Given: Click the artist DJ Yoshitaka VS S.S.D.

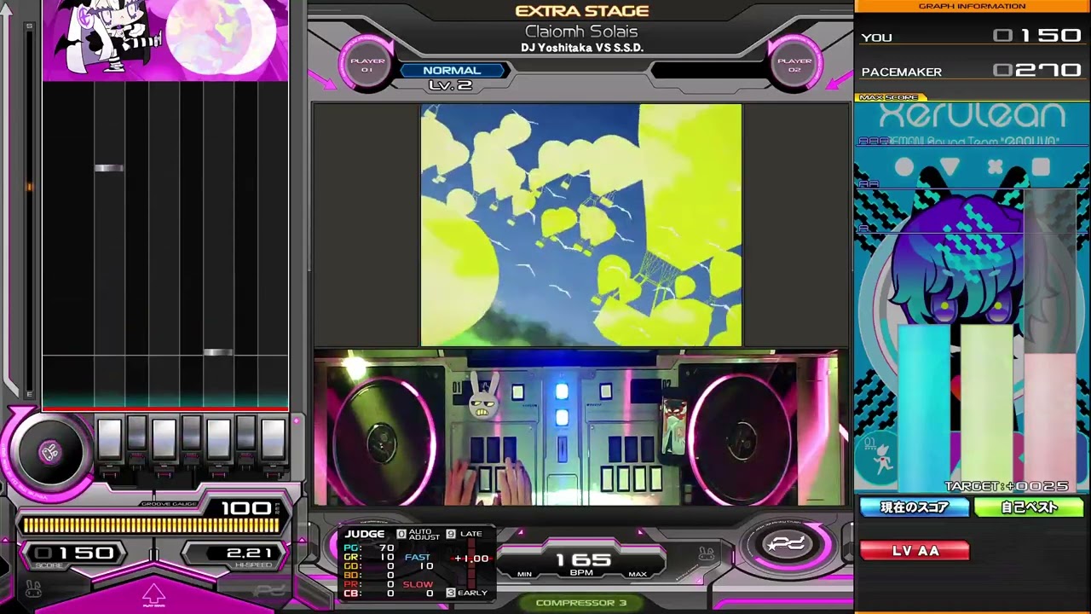Looking at the screenshot, I should coord(582,48).
